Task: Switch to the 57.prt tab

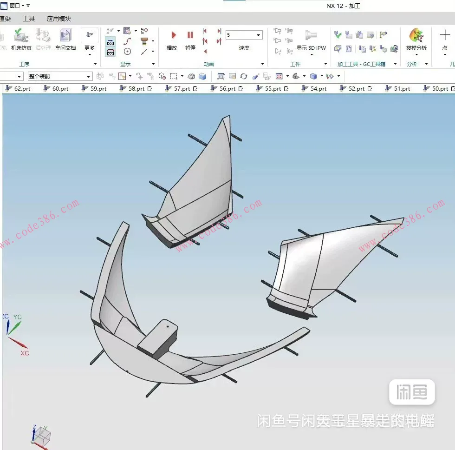Action: click(x=181, y=89)
